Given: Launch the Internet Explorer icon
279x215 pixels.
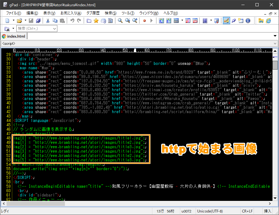Looking at the screenshot, I should (268, 21).
